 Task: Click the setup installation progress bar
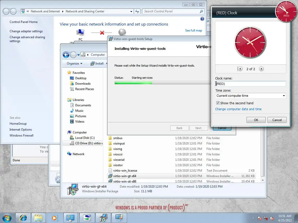[x=162, y=83]
